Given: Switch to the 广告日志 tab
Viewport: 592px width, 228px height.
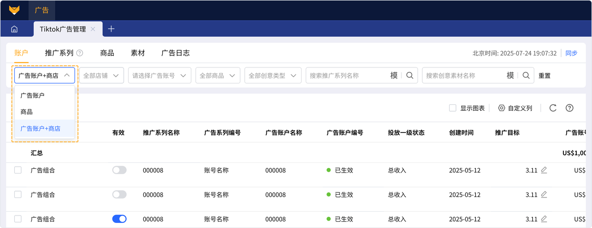Looking at the screenshot, I should coord(175,53).
